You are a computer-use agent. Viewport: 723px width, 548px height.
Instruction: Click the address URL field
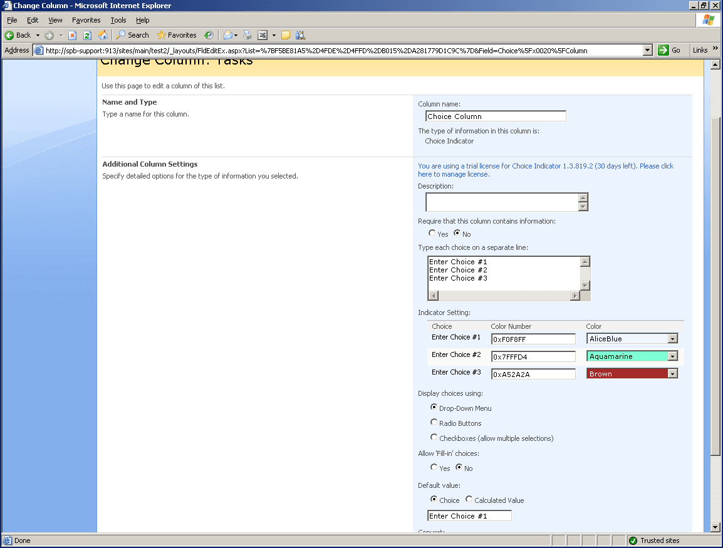click(343, 51)
